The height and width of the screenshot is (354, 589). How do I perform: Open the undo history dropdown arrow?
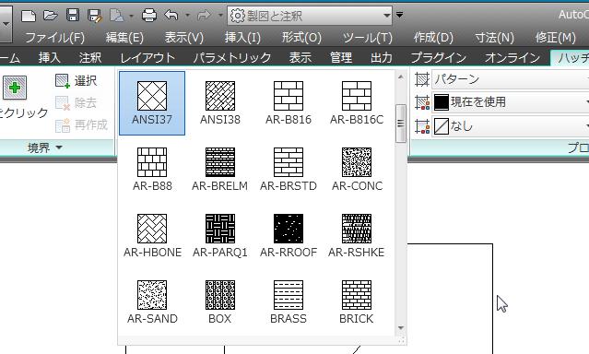click(x=187, y=16)
